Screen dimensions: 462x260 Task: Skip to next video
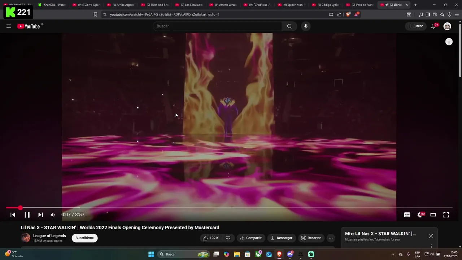pos(40,214)
